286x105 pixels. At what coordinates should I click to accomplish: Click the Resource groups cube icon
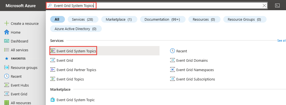pyautogui.click(x=7, y=68)
